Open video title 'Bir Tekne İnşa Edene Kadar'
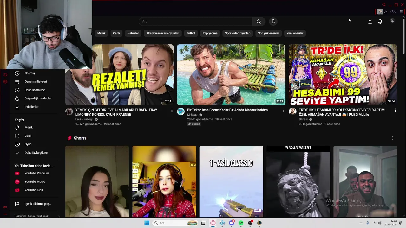 pos(228,110)
